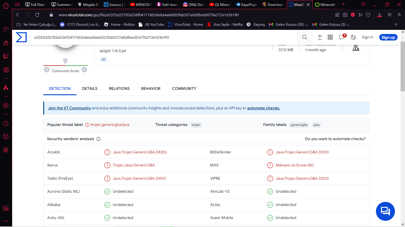The image size is (405, 227).
Task: Vote harmless with Community Score check button
Action: coord(84,69)
